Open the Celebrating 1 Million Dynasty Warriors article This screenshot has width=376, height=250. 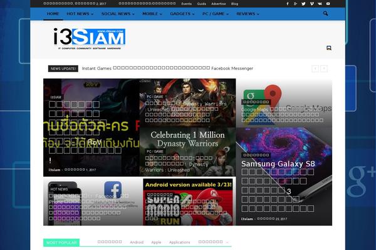[188, 152]
